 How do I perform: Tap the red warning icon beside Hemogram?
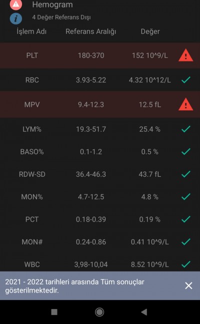(16, 4)
